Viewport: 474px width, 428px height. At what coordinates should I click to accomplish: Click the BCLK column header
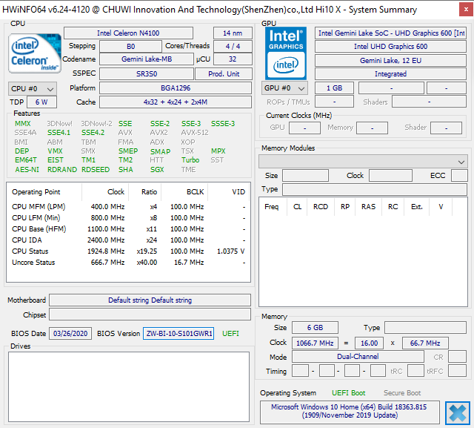click(x=184, y=192)
